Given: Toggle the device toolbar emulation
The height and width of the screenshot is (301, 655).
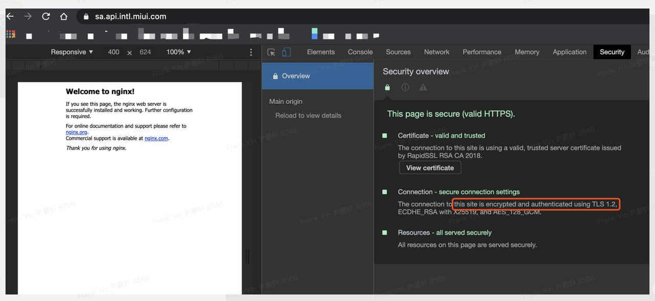Looking at the screenshot, I should pos(286,52).
